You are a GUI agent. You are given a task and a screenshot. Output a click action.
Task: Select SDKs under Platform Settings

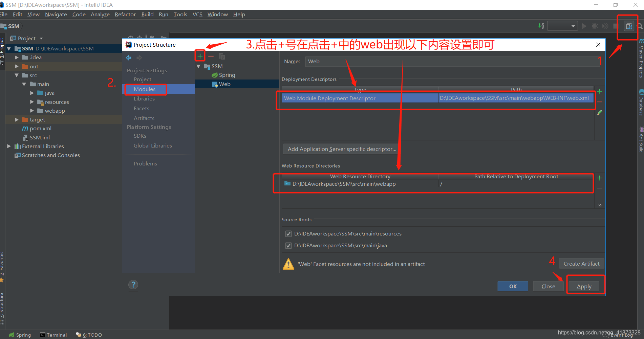[140, 136]
